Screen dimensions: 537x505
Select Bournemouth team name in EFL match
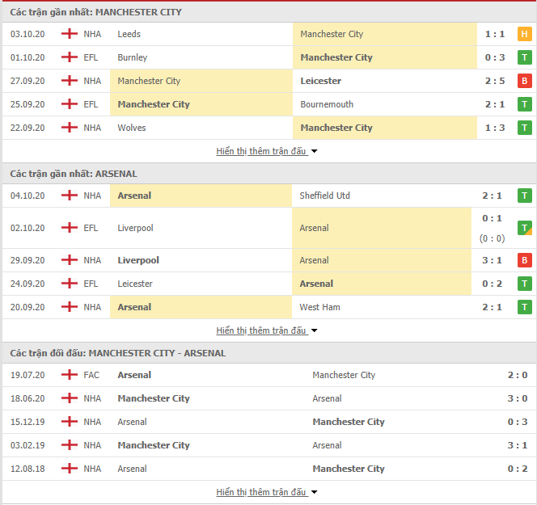point(327,104)
